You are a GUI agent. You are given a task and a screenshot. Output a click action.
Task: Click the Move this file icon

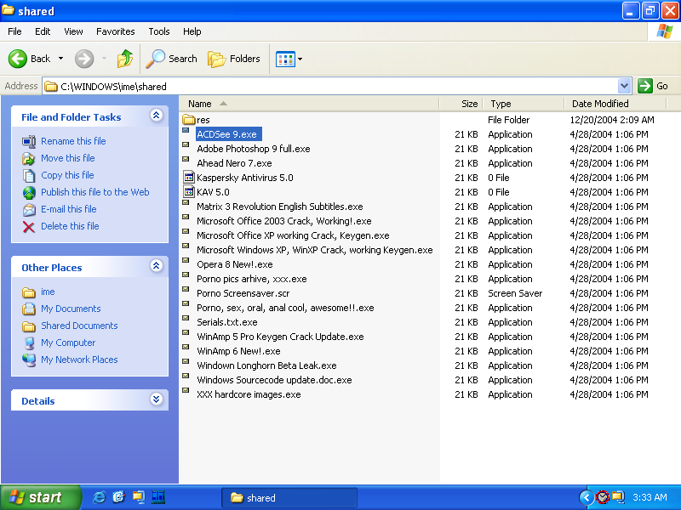click(29, 158)
